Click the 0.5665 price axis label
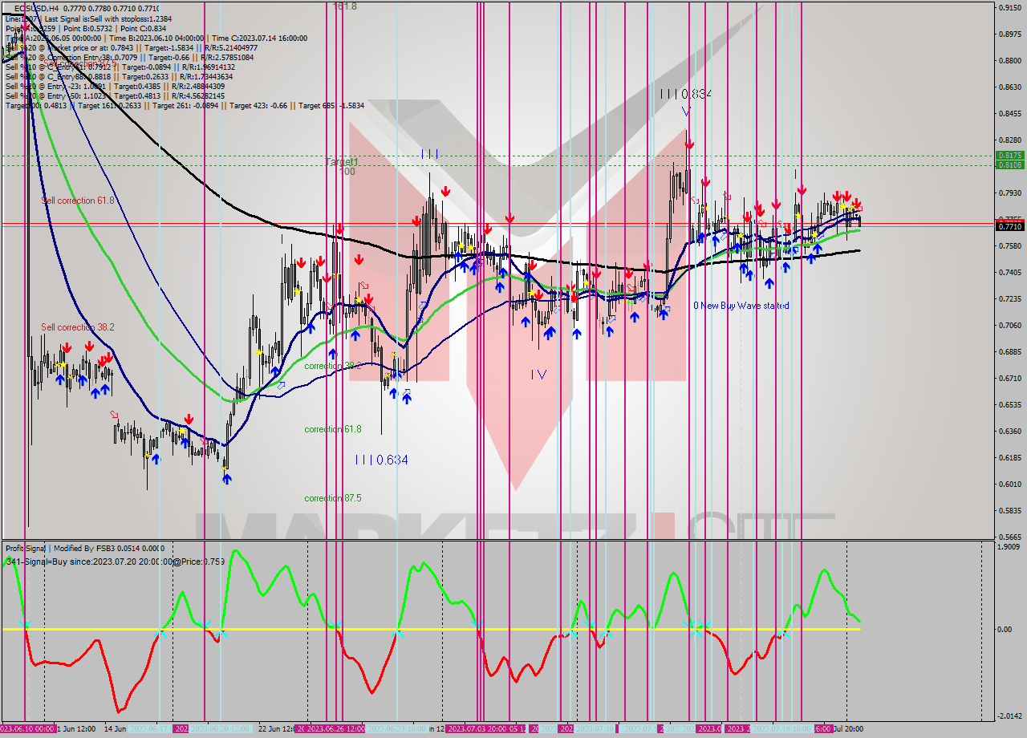Image resolution: width=1027 pixels, height=738 pixels. [x=1009, y=537]
